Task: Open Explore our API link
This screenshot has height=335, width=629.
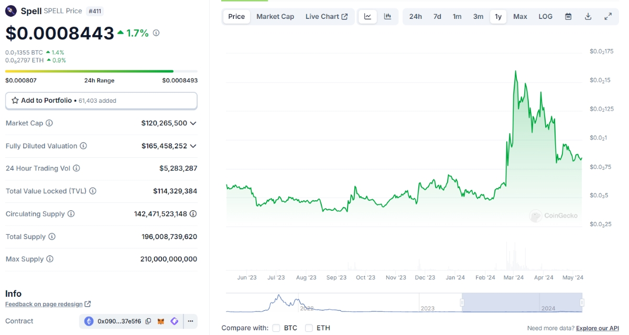Action: tap(597, 328)
